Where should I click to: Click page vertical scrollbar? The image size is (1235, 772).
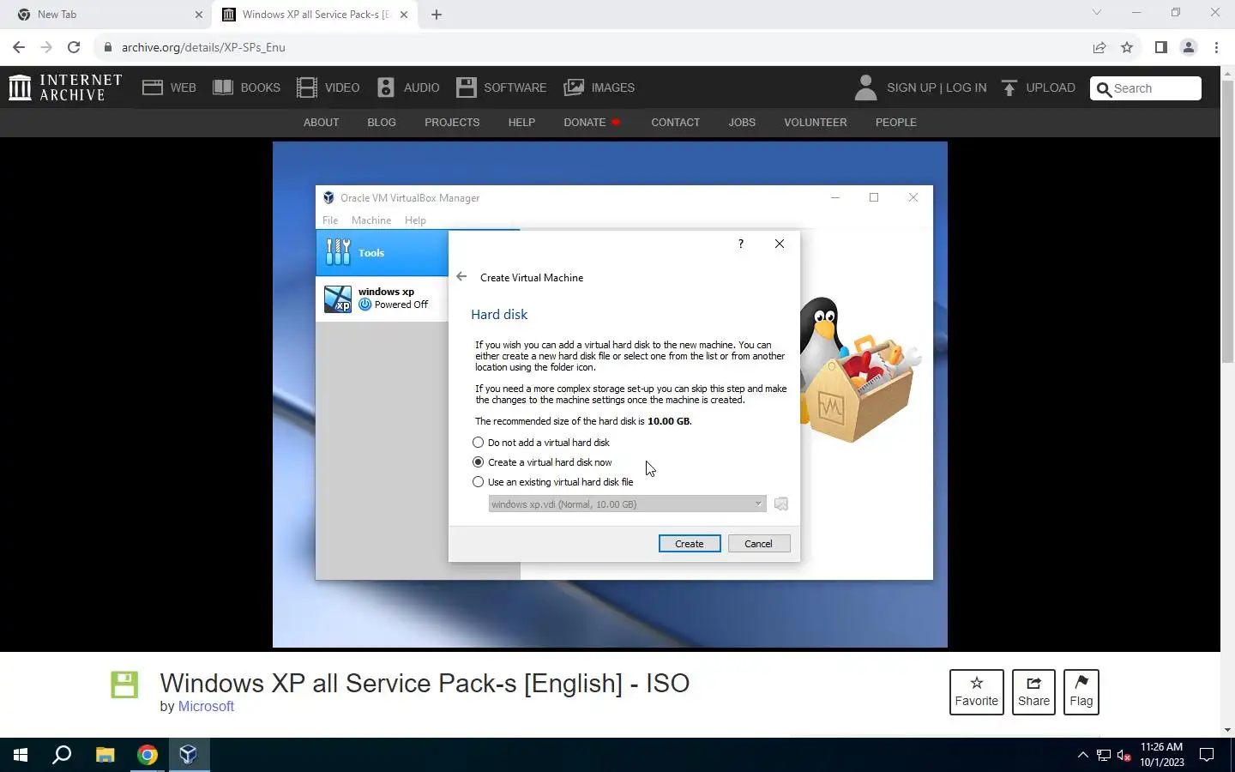[x=1227, y=223]
